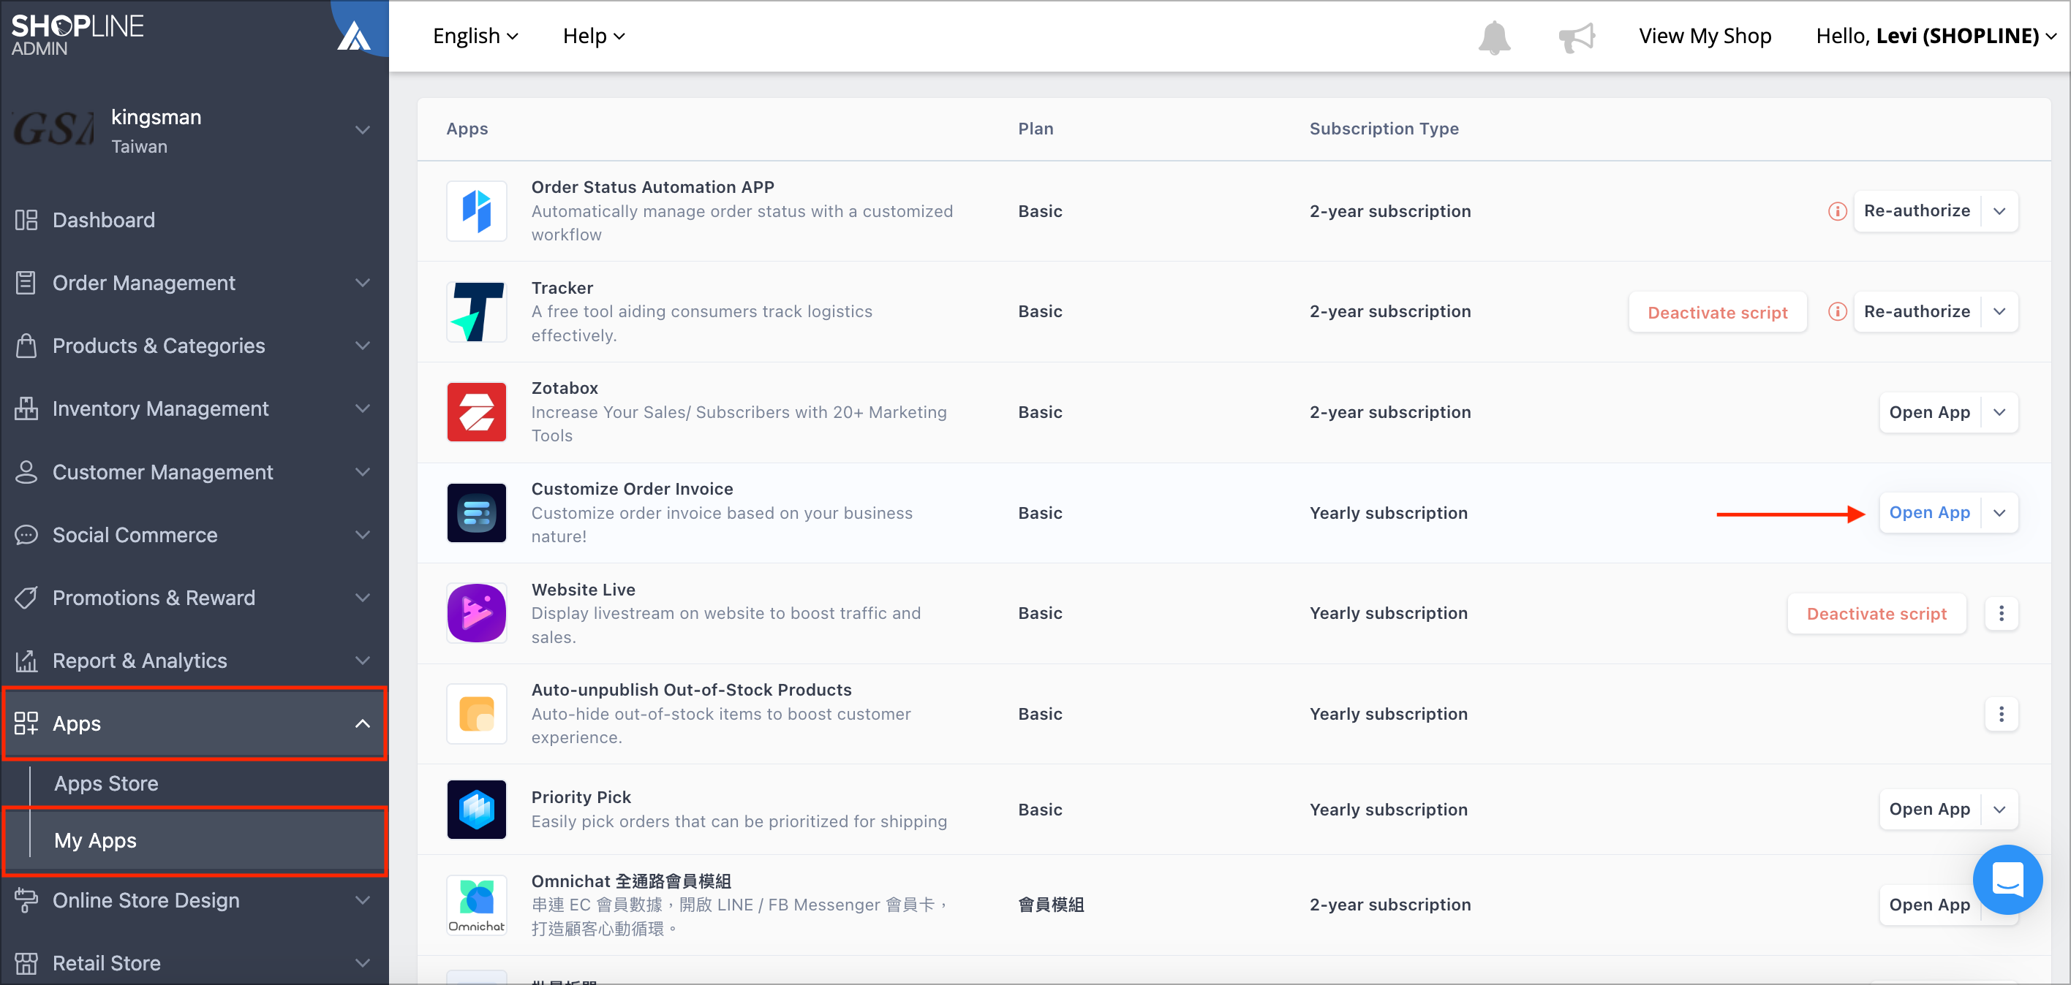Click the info icon beside Tracker Re-authorize

(x=1837, y=312)
